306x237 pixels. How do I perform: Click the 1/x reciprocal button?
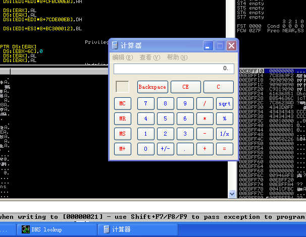pyautogui.click(x=225, y=134)
